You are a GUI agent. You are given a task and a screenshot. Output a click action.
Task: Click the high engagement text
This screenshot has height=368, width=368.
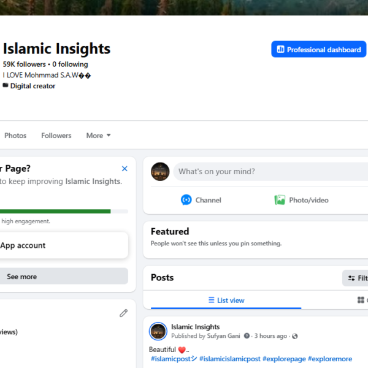coord(26,221)
